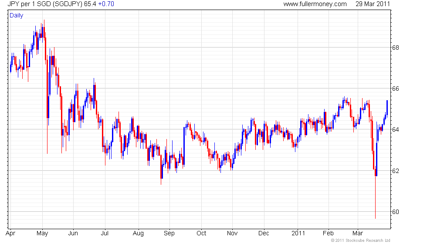
Task: Click the 'Jun' month axis label
Action: pos(73,234)
